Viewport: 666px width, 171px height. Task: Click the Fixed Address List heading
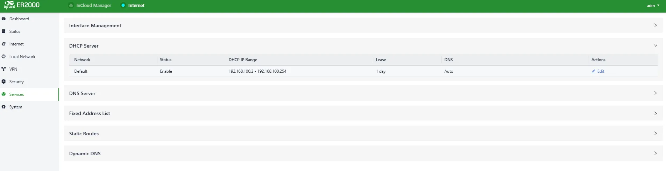90,113
